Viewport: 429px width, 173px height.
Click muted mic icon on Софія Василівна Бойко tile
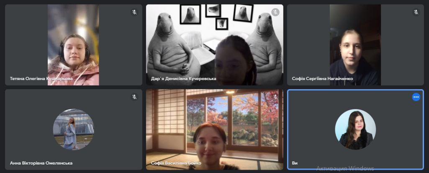click(x=275, y=97)
